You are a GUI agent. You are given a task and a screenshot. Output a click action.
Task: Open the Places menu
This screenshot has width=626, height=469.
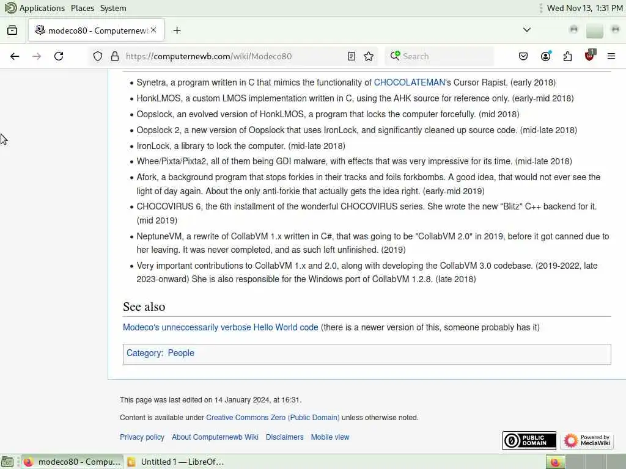point(83,8)
